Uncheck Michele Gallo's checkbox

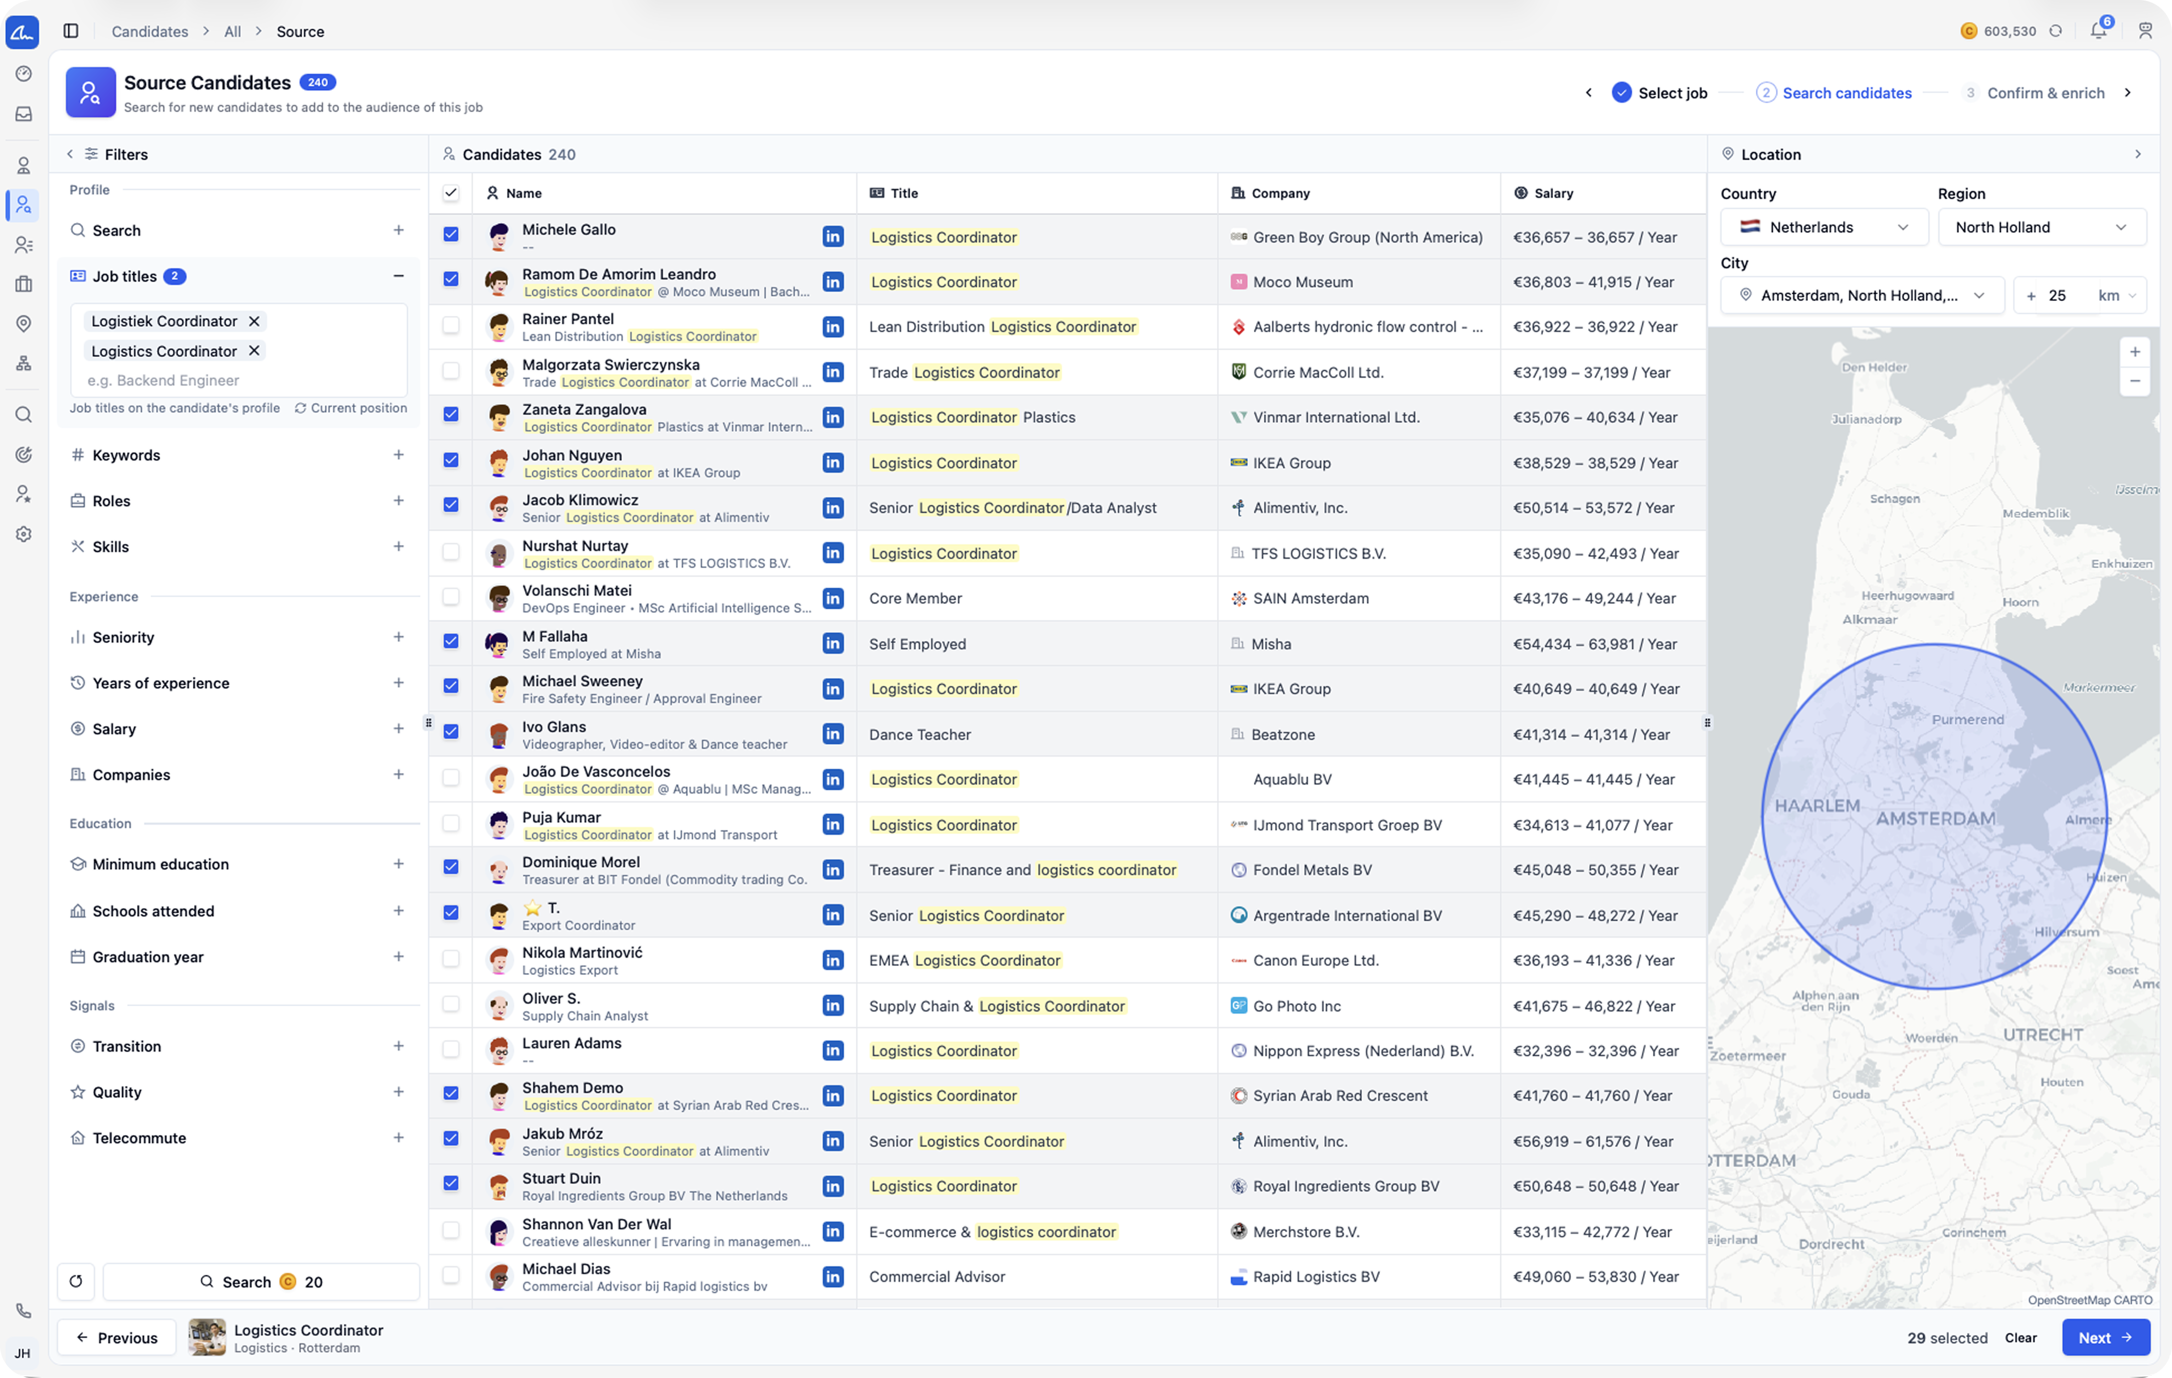451,235
